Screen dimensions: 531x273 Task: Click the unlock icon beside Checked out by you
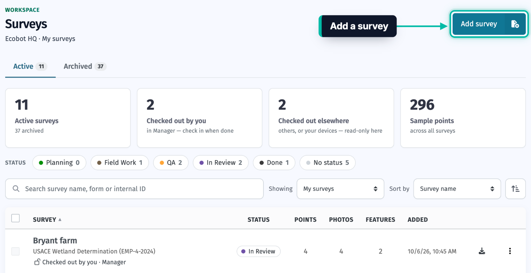[x=37, y=262]
